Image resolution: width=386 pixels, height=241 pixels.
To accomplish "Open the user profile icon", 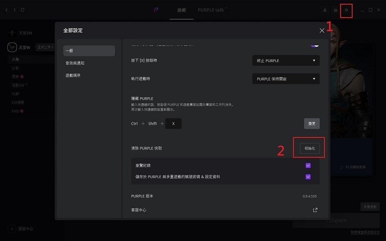I will click(325, 10).
